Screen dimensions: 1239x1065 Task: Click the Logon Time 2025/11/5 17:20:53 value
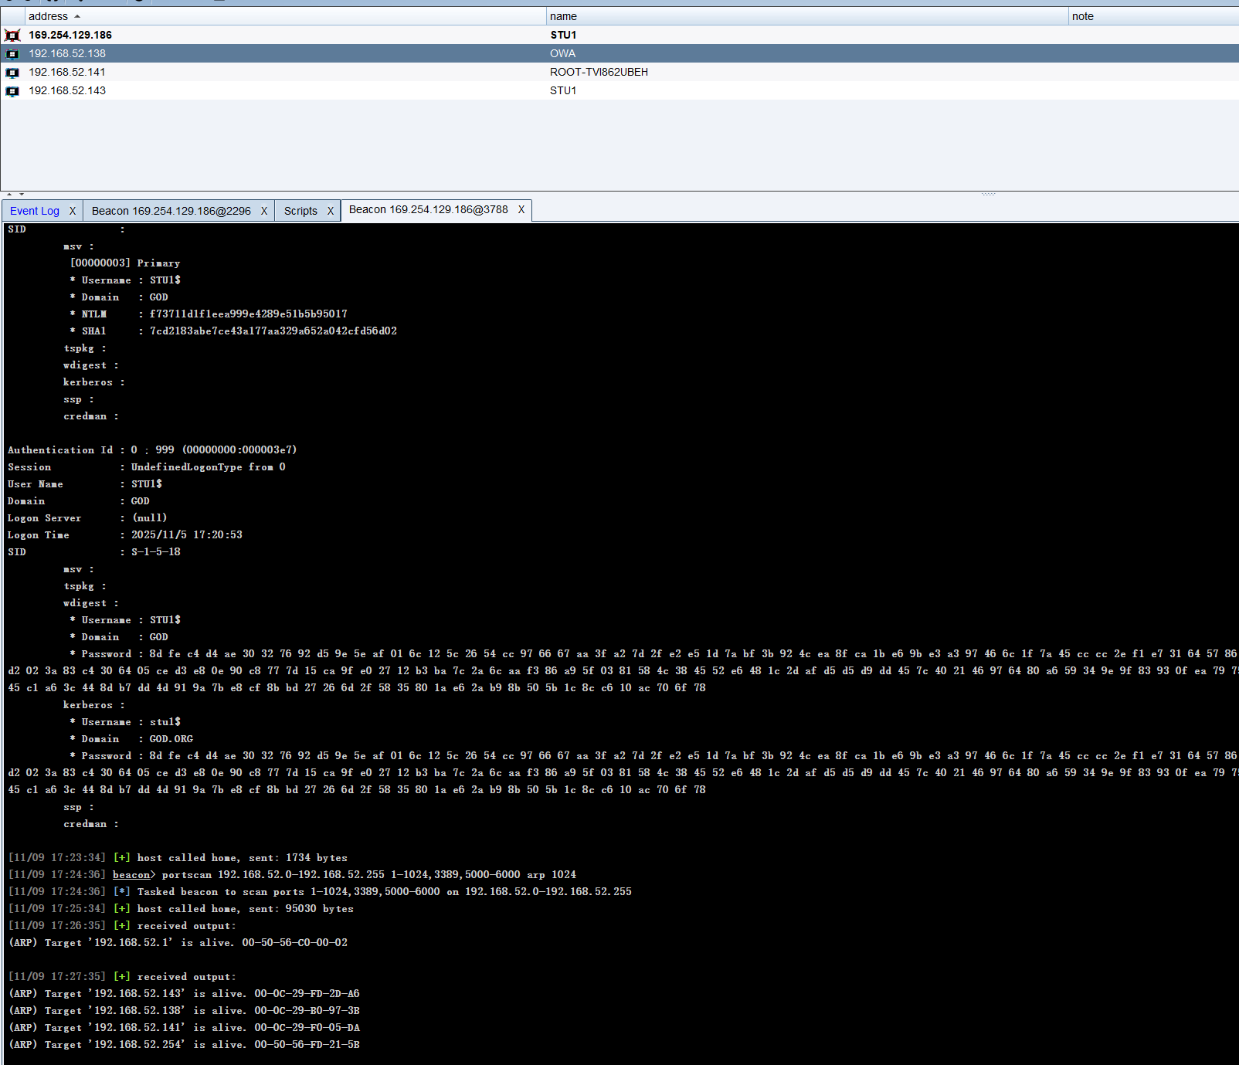[x=186, y=534]
